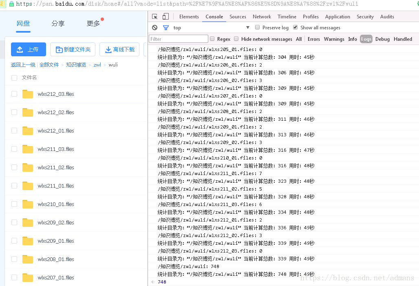Open the wlxs210_01.files folder icon
Screen dimensions: 419x286
(x=28, y=204)
